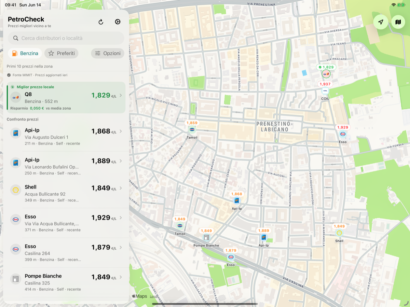The image size is (410, 307).
Task: Check battery status icon
Action: pos(401,5)
